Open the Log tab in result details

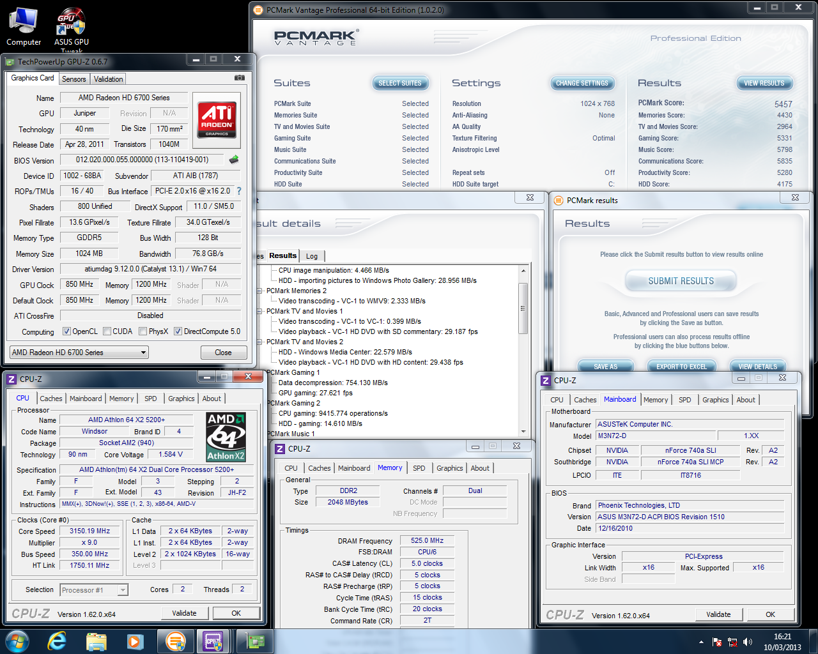tap(312, 256)
